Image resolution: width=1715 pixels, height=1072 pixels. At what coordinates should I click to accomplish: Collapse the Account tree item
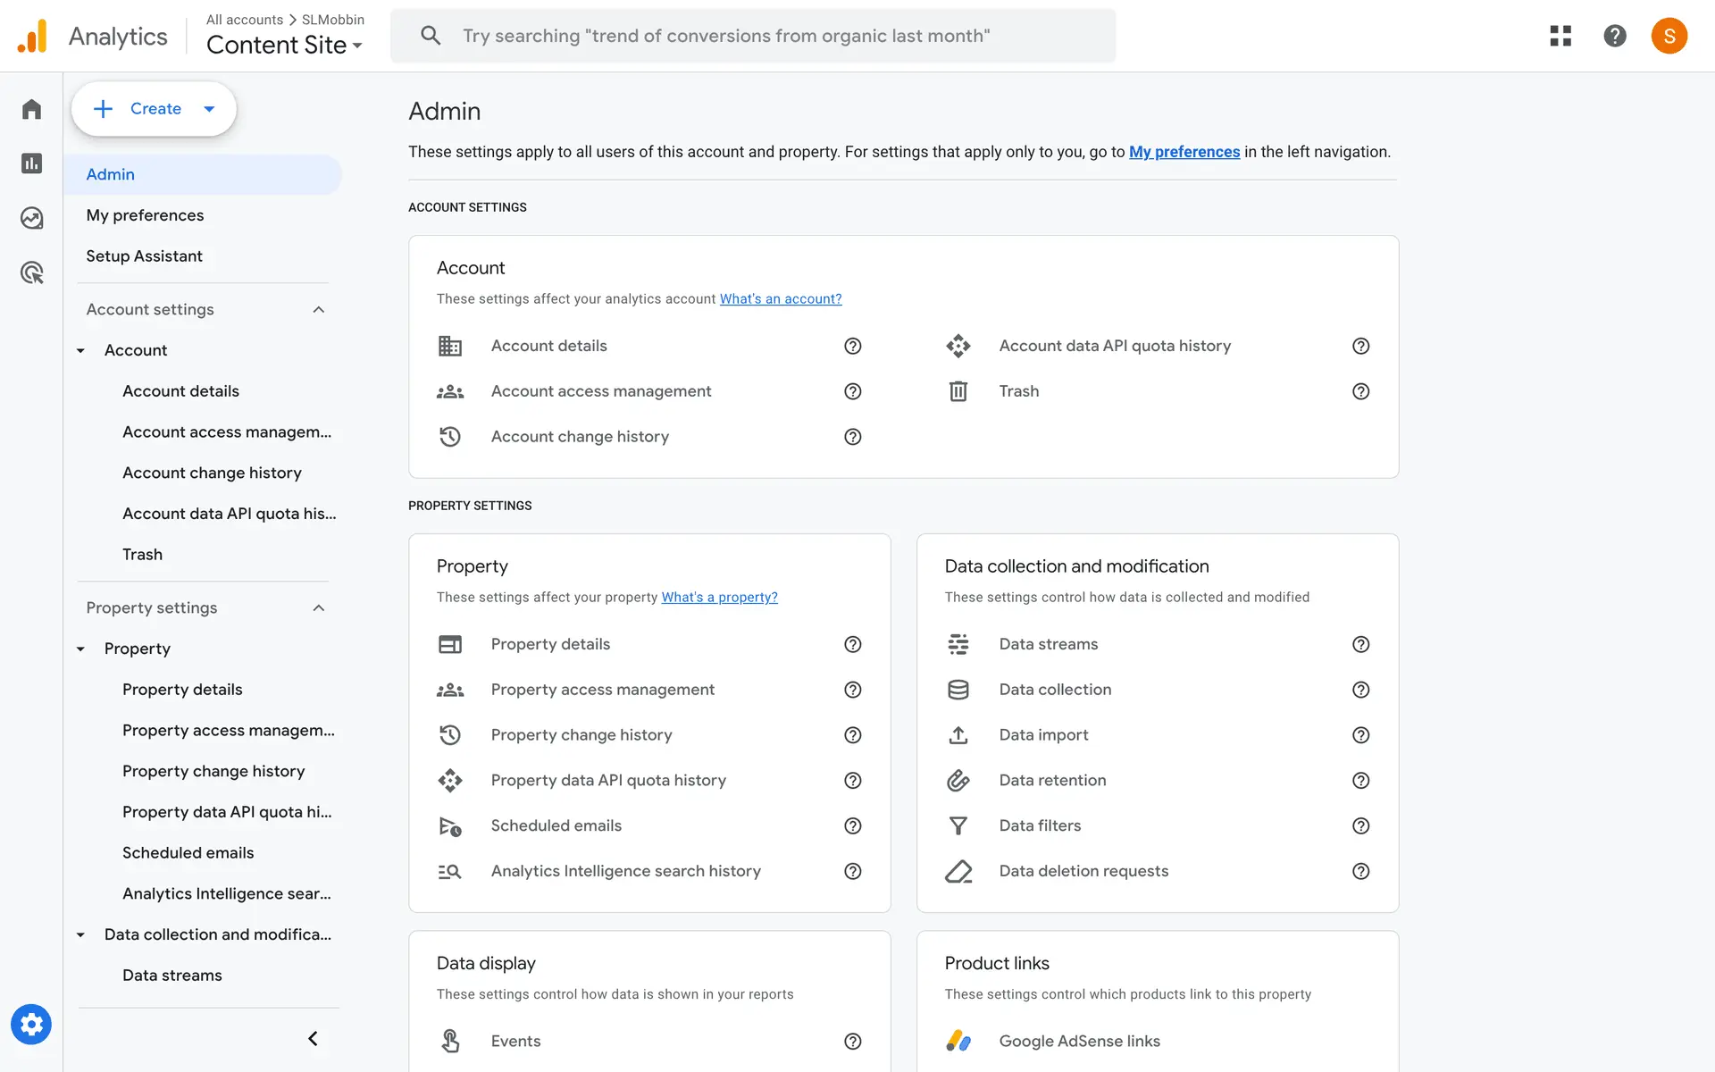tap(80, 351)
